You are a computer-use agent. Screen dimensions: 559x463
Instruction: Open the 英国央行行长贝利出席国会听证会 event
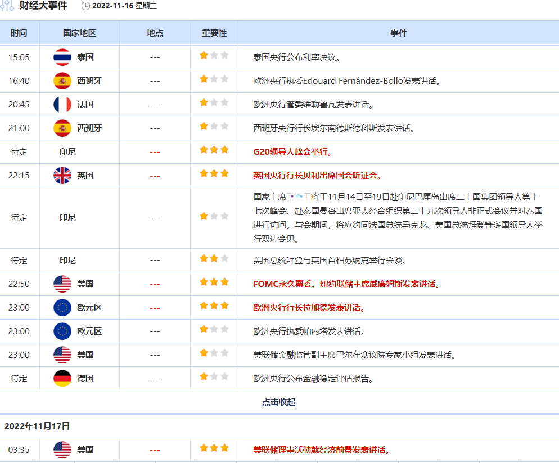pyautogui.click(x=318, y=176)
